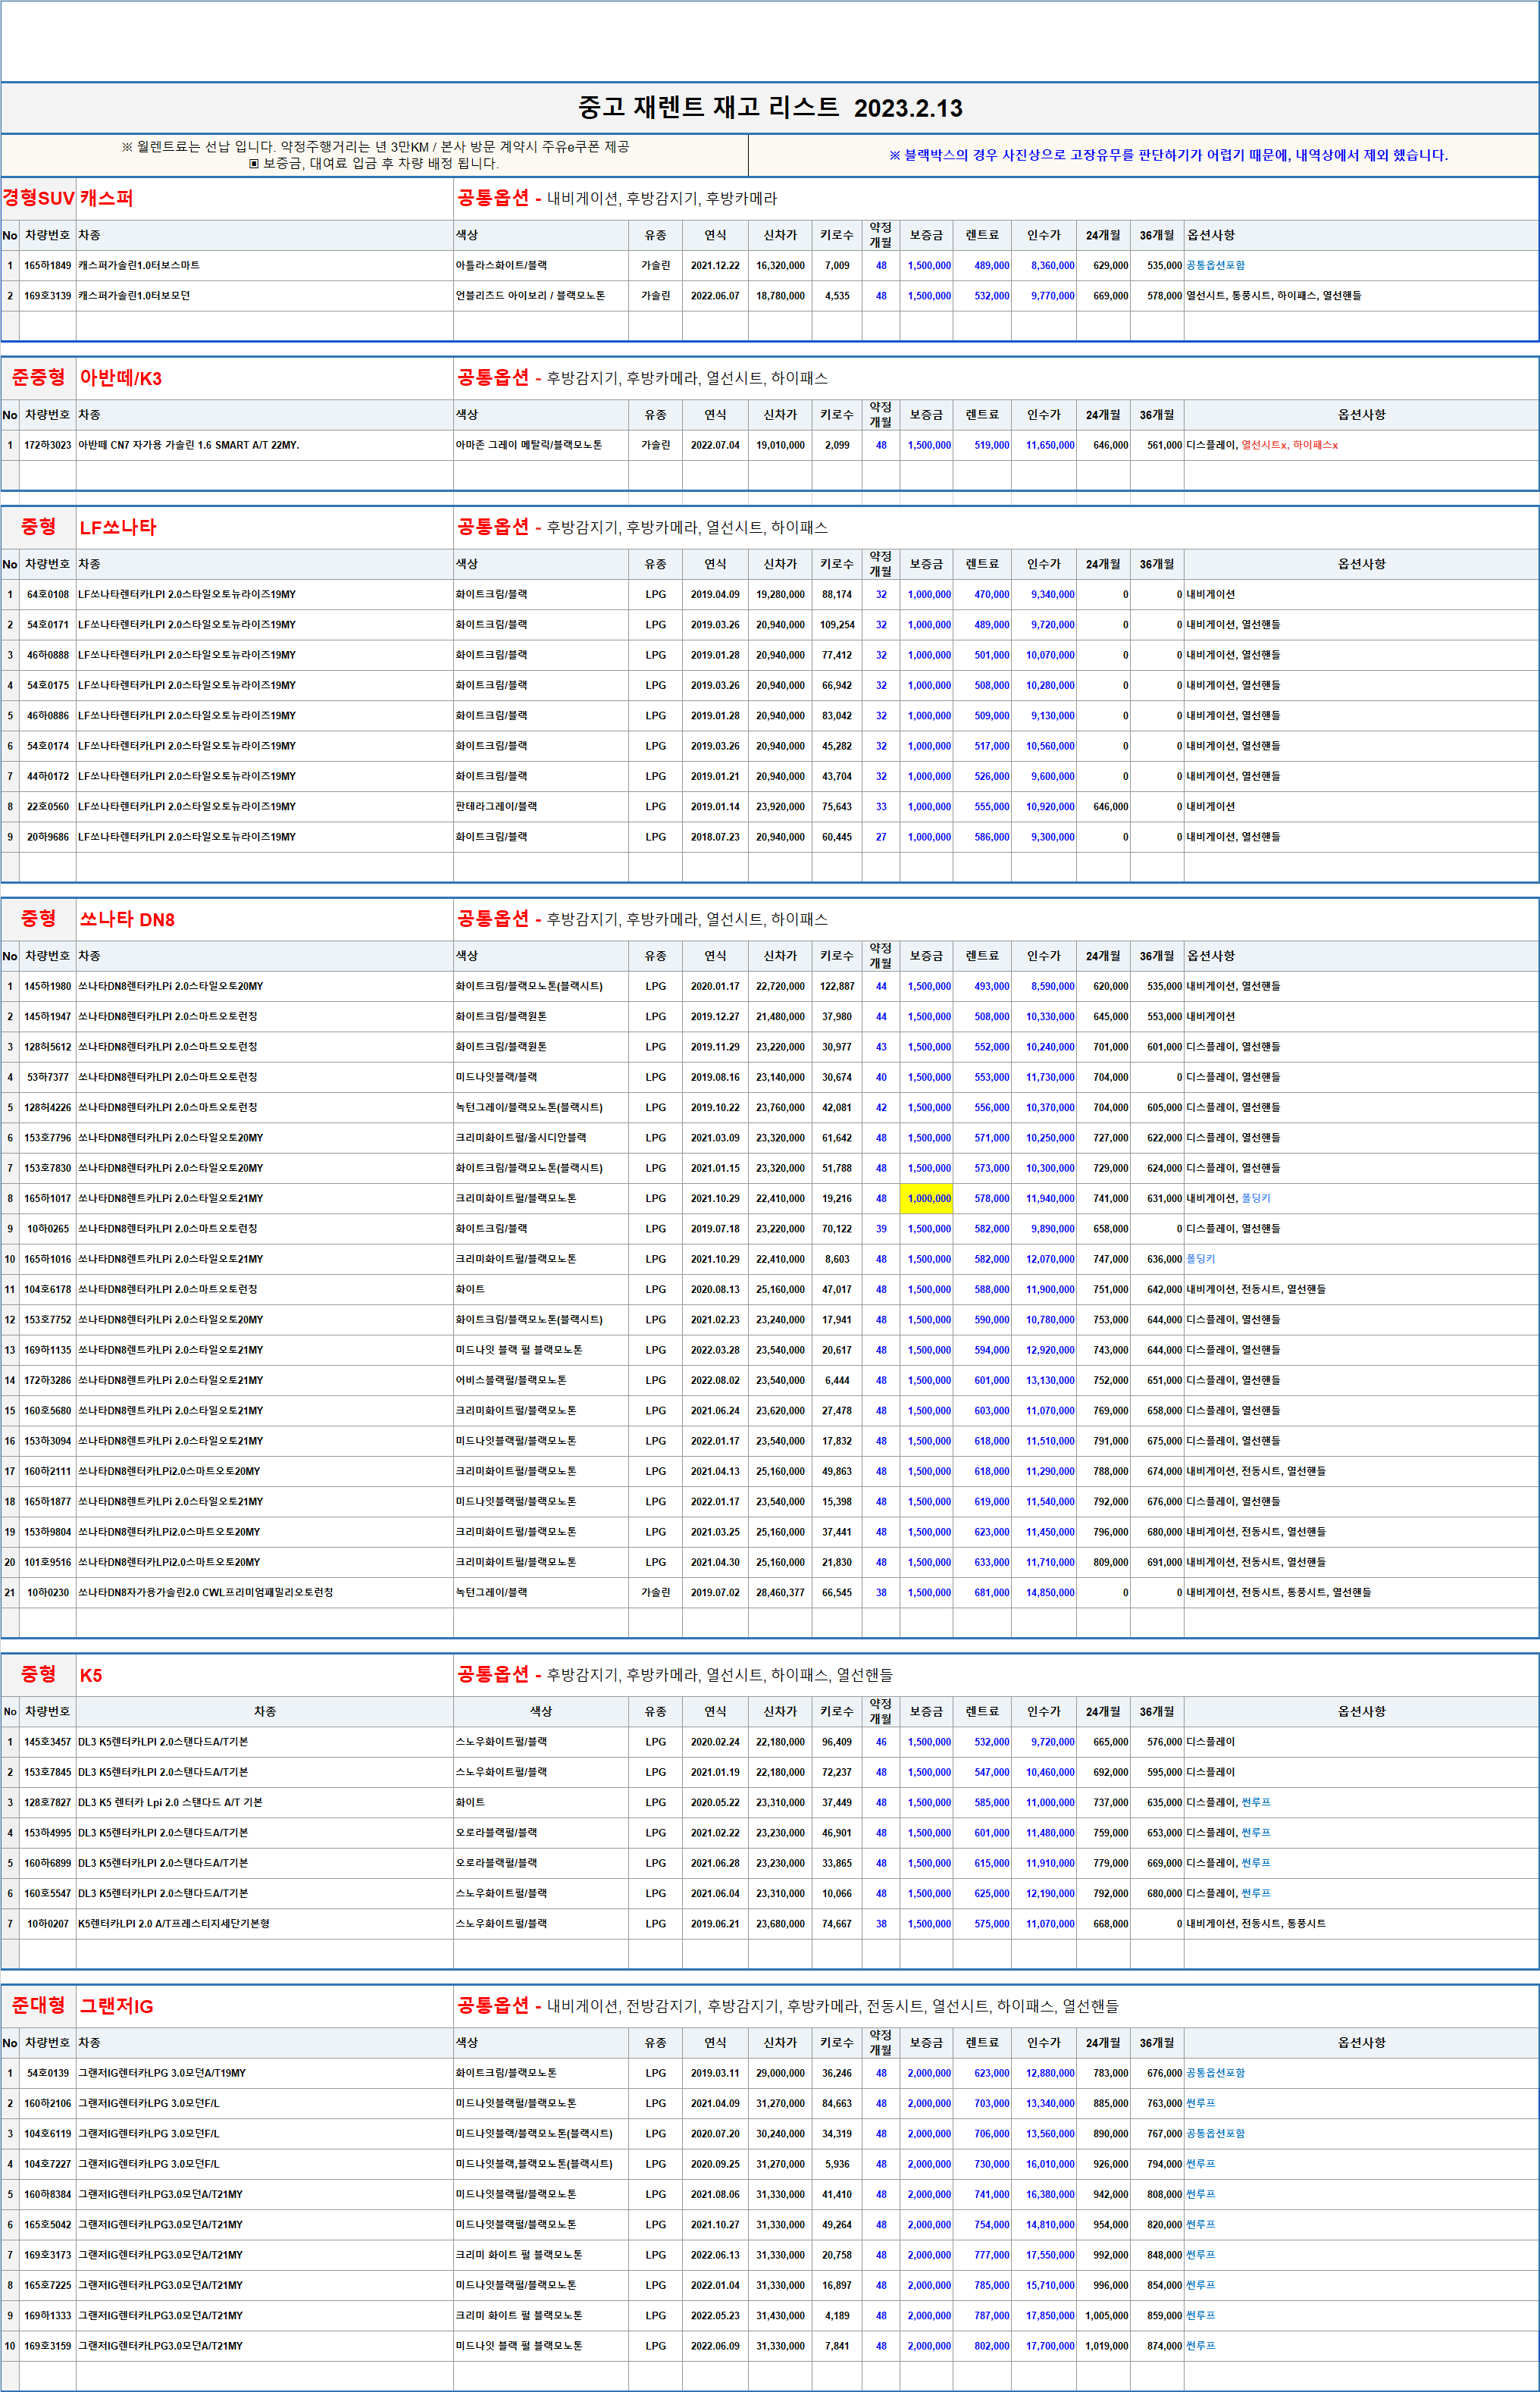The height and width of the screenshot is (2392, 1540).
Task: Click vehicle number 22호0560
Action: click(x=48, y=806)
